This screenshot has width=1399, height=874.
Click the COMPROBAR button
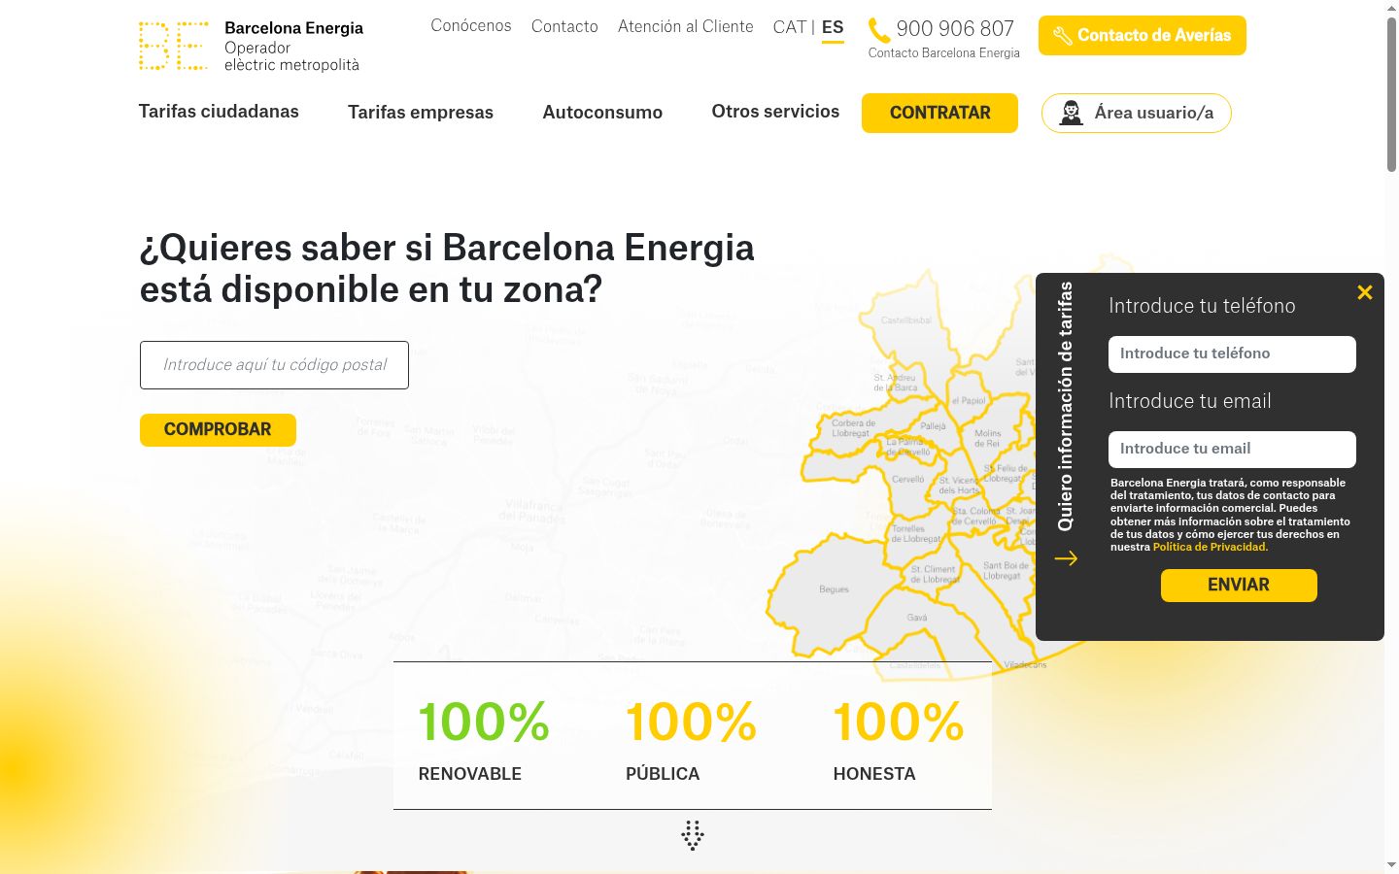(x=218, y=430)
